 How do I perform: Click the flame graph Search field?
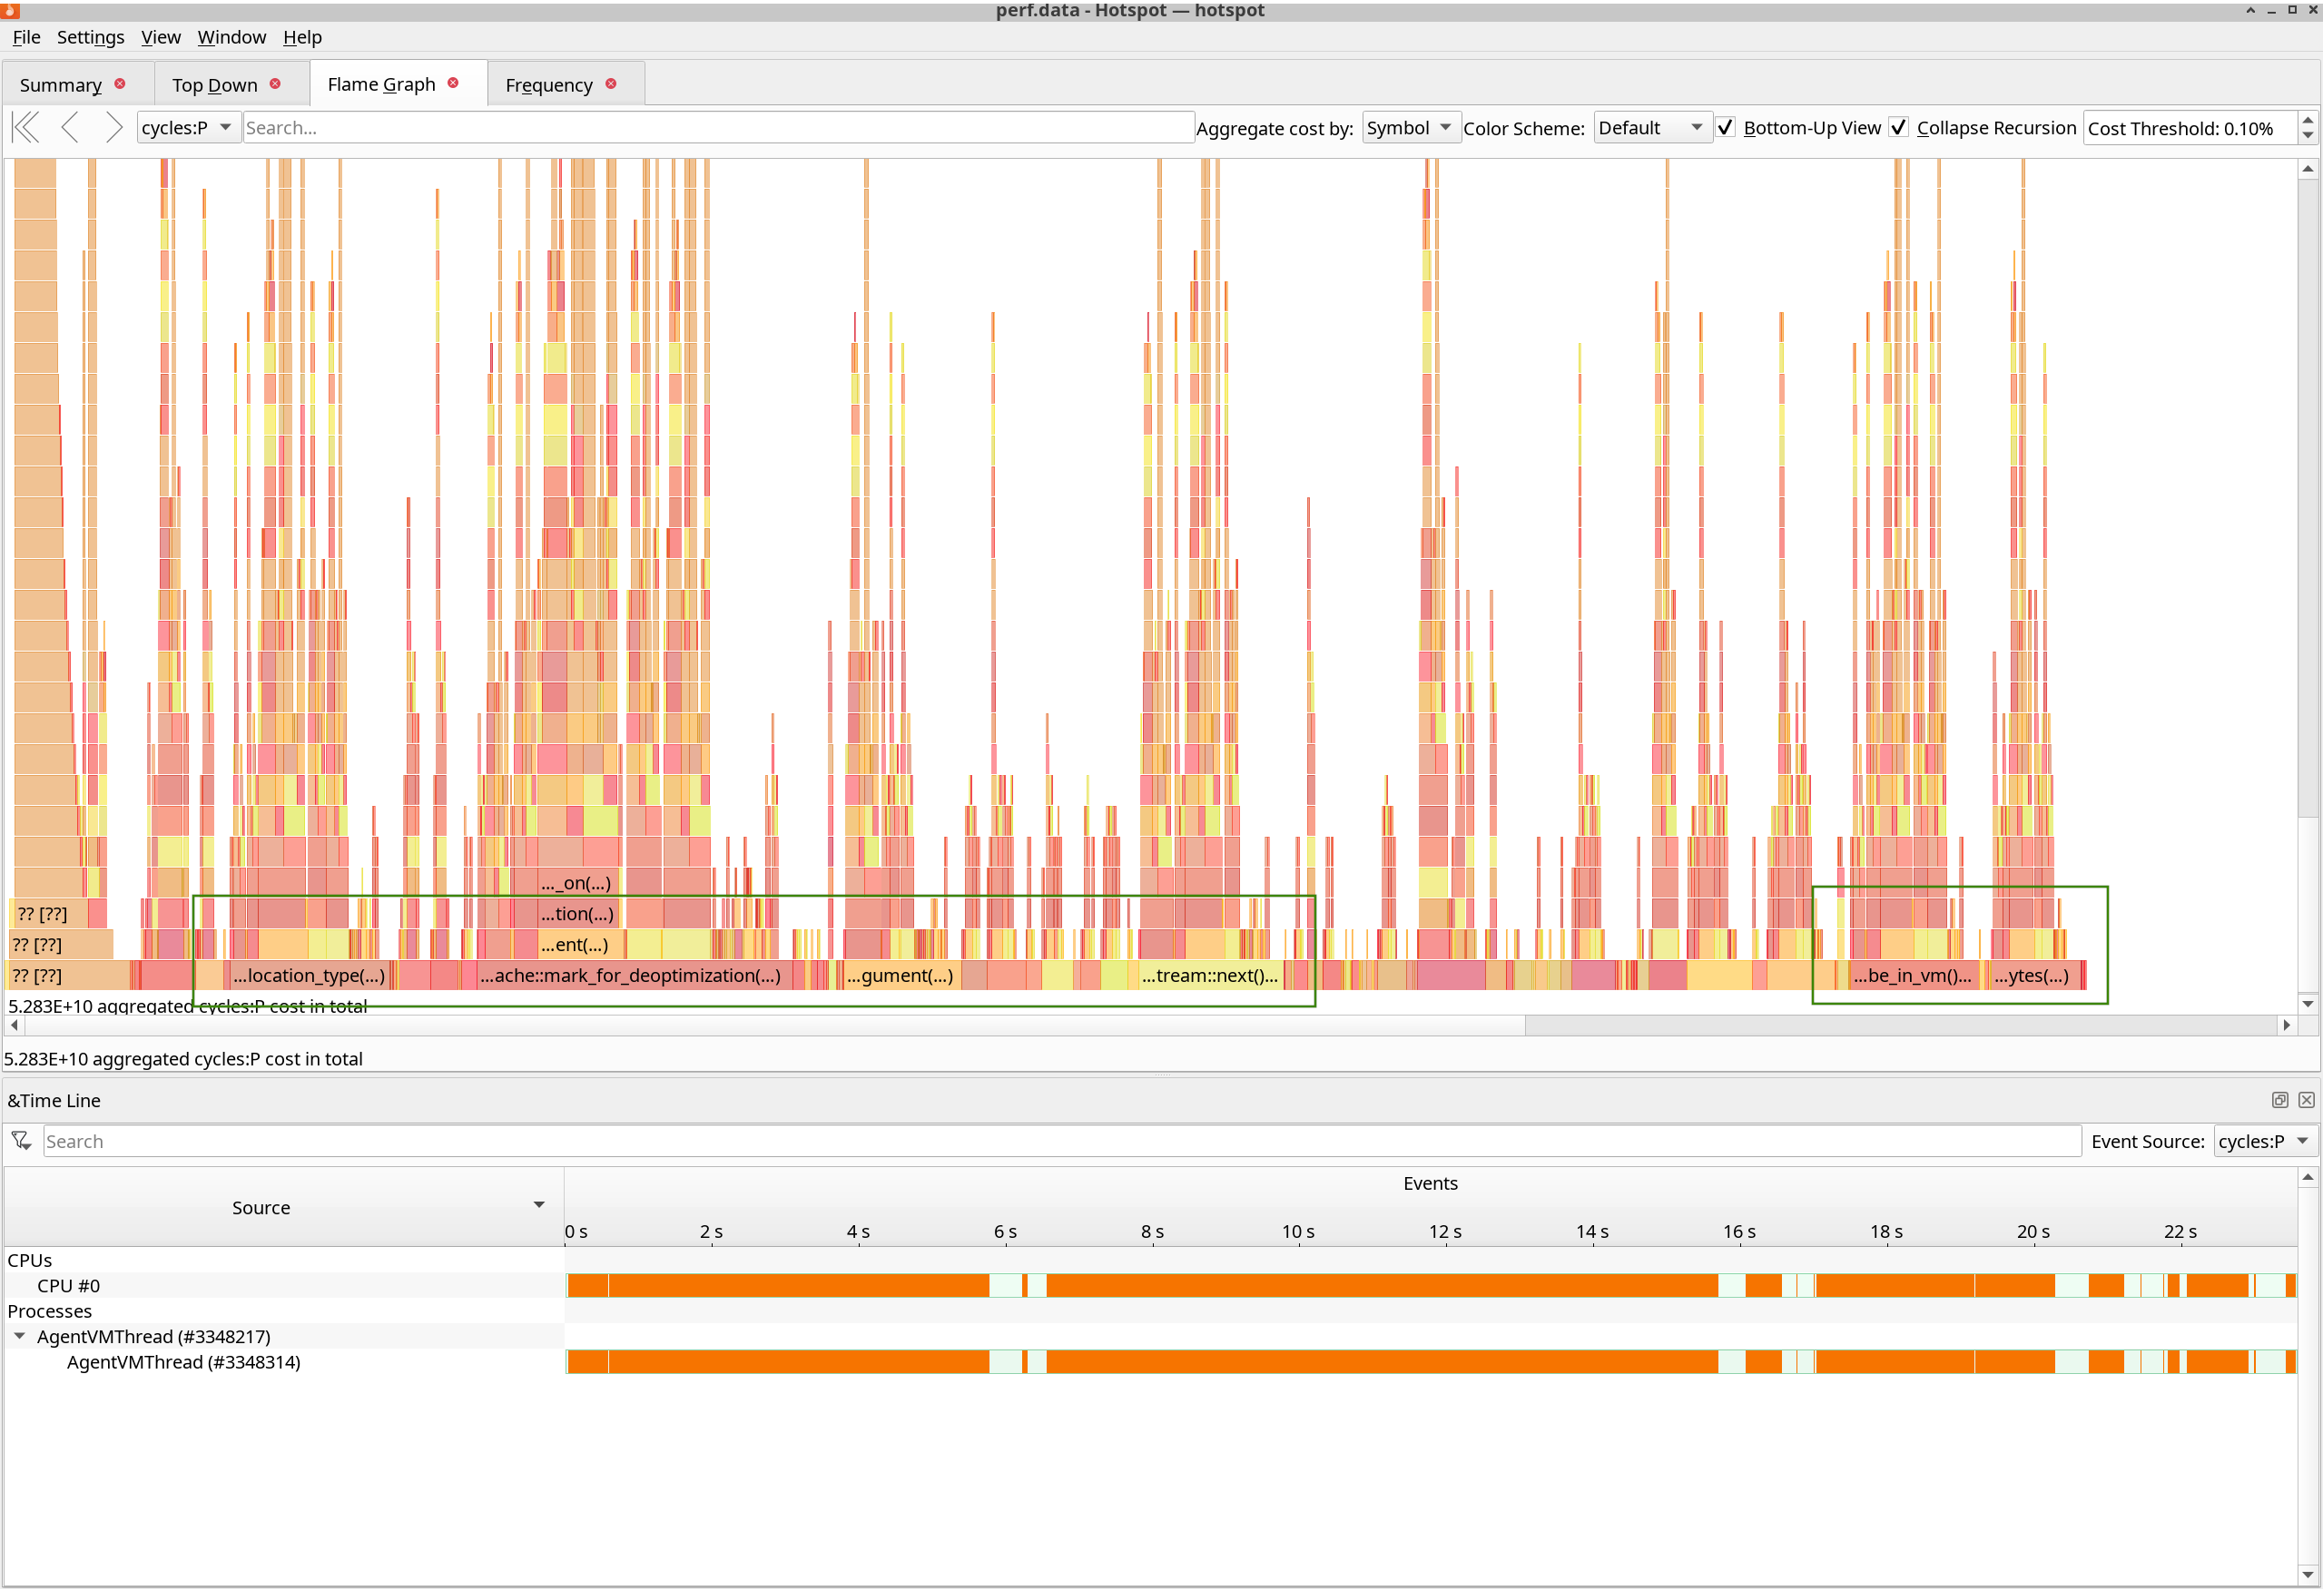coord(718,128)
